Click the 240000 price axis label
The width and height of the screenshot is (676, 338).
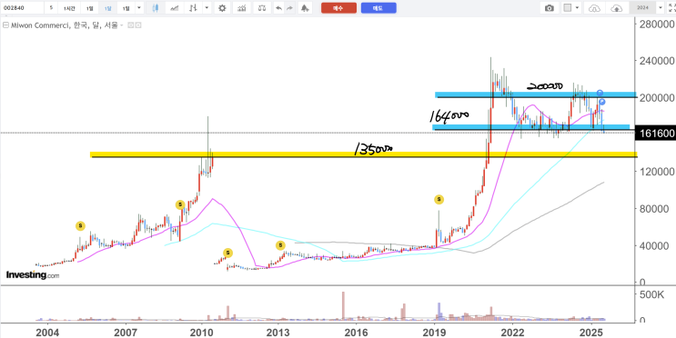pos(657,61)
